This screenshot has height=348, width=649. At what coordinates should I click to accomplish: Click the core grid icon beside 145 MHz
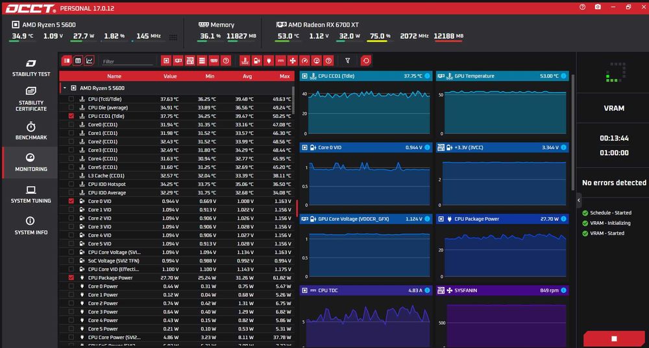click(x=173, y=37)
